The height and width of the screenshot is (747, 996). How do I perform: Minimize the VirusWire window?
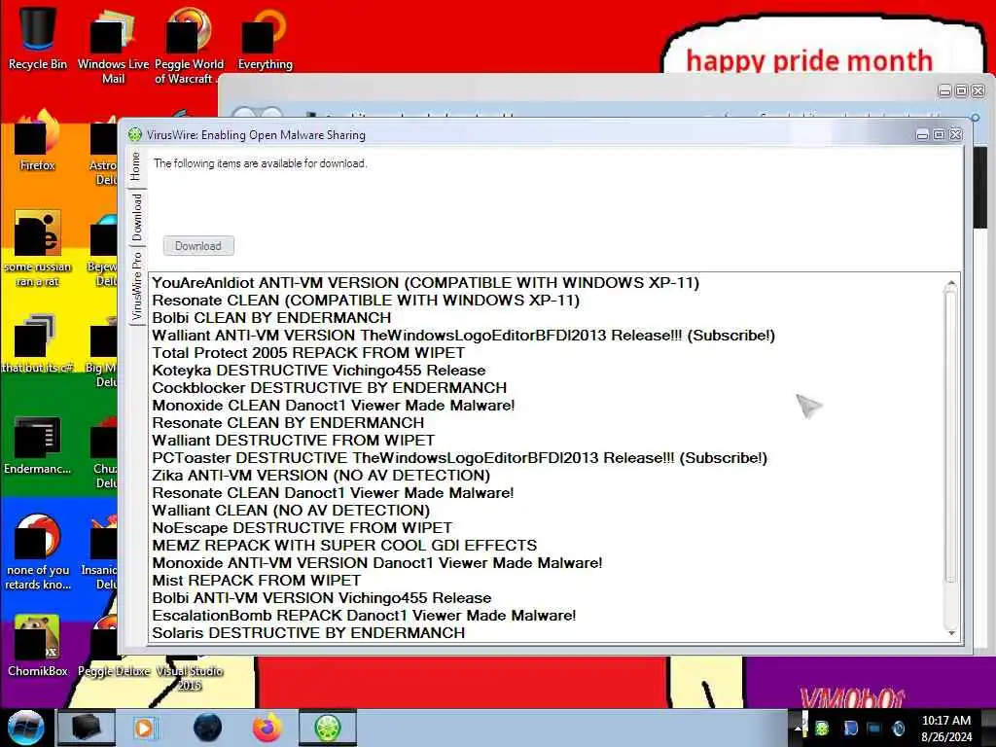922,134
